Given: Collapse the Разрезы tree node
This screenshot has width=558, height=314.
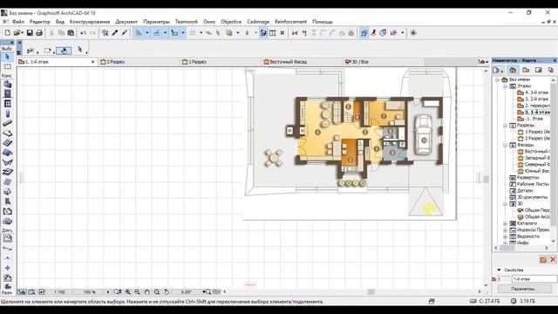Looking at the screenshot, I should click(x=505, y=126).
